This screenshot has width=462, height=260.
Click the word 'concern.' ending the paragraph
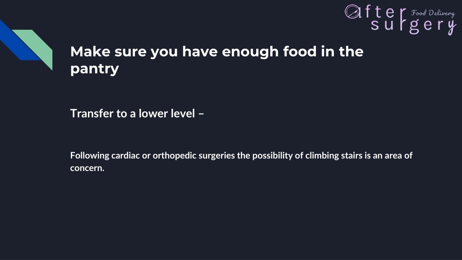pyautogui.click(x=87, y=168)
